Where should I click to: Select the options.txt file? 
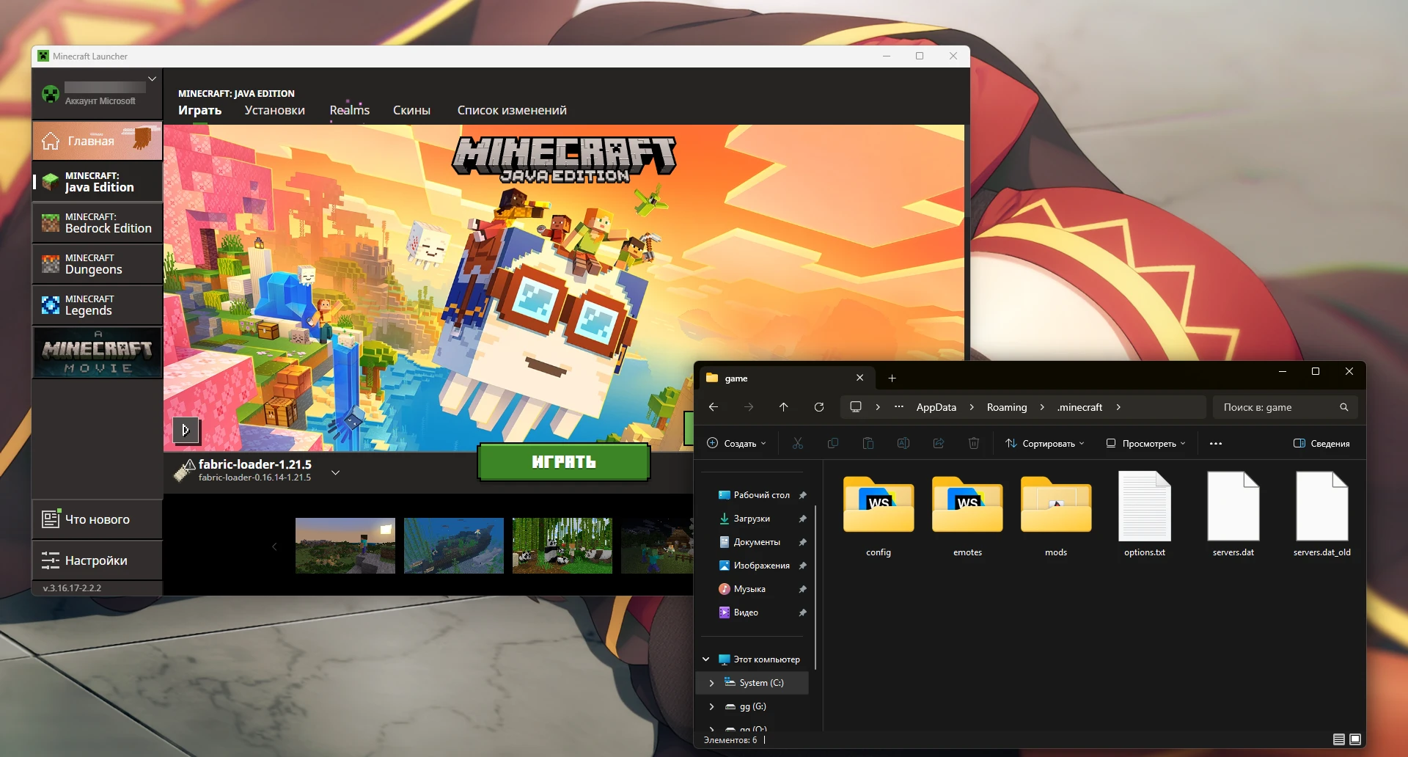click(x=1144, y=513)
